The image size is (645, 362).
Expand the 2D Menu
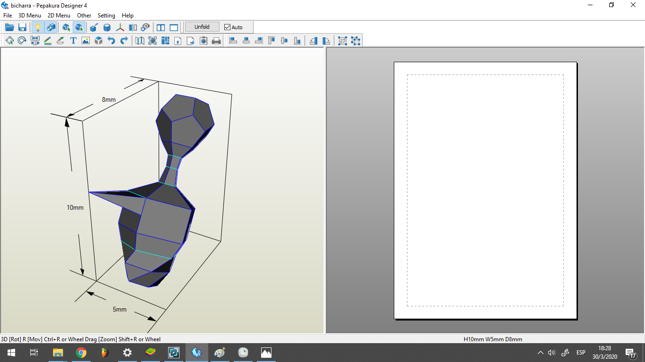[59, 16]
